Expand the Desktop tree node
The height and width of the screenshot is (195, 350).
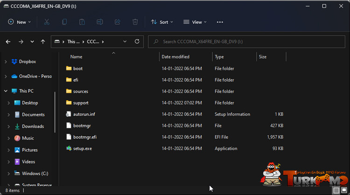[9, 103]
